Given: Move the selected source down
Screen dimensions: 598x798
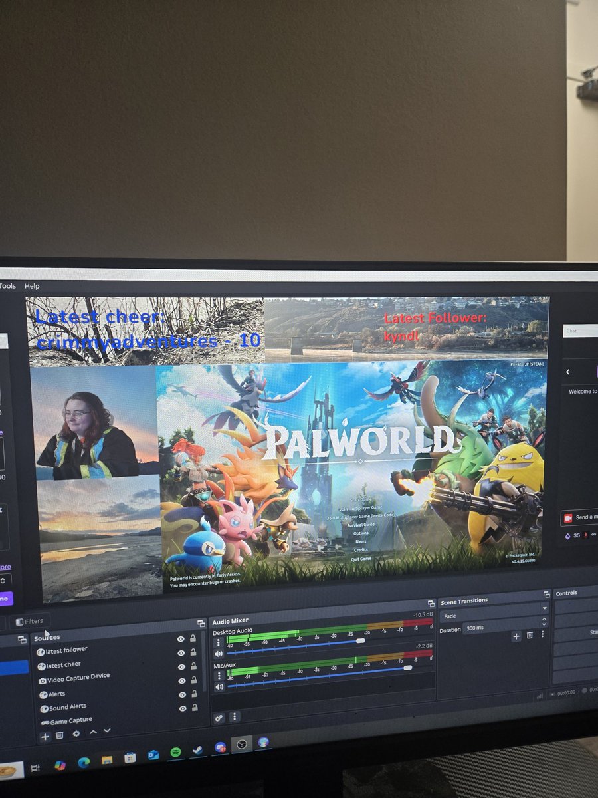Looking at the screenshot, I should click(106, 731).
